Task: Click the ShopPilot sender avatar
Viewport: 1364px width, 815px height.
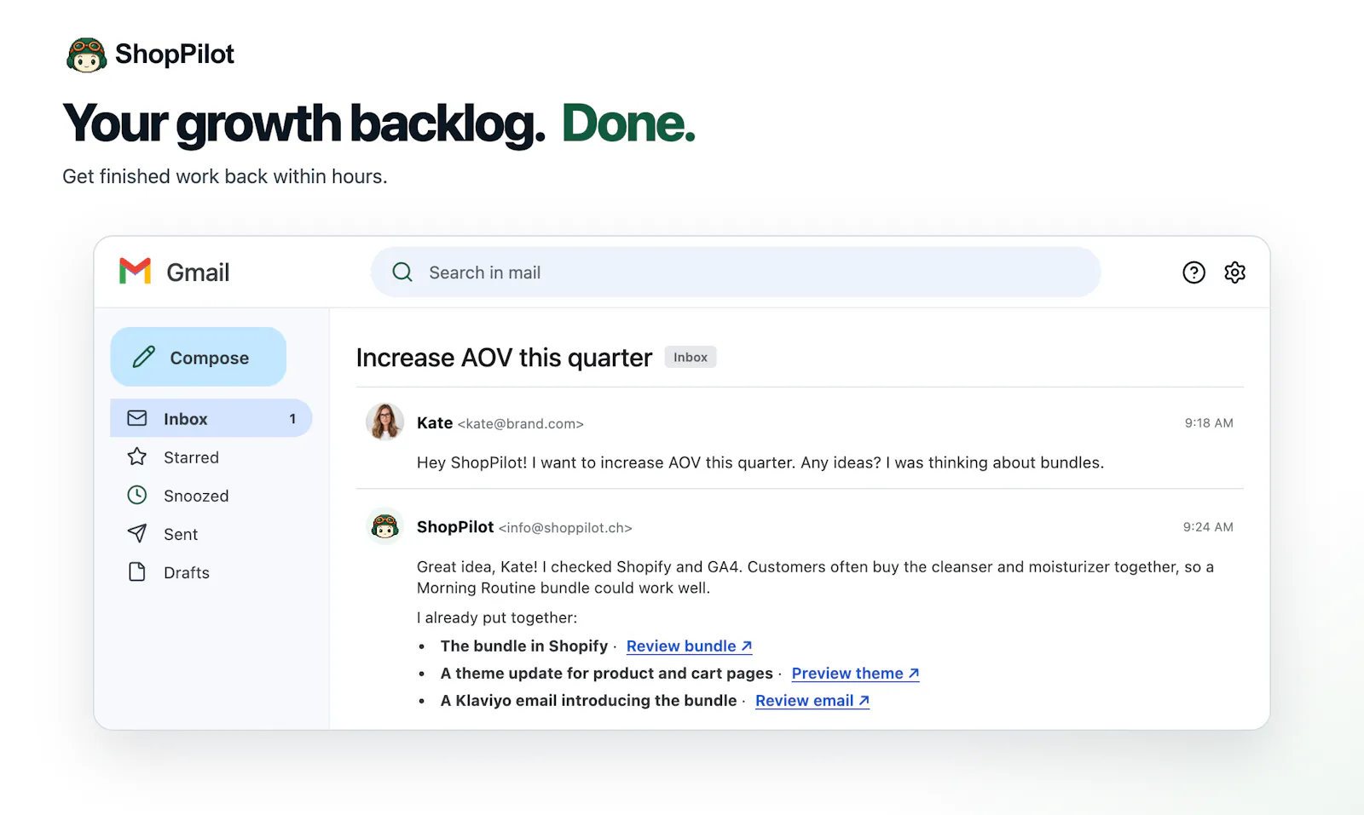Action: [385, 526]
